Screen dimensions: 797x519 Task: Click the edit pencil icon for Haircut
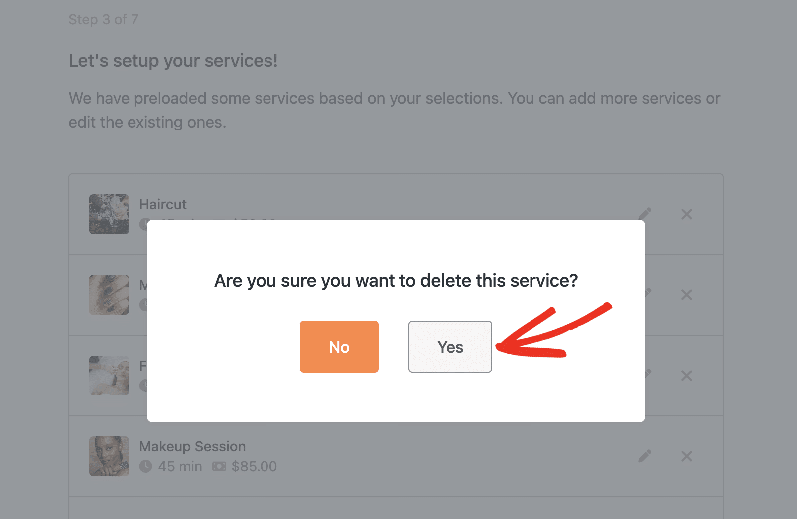tap(645, 213)
